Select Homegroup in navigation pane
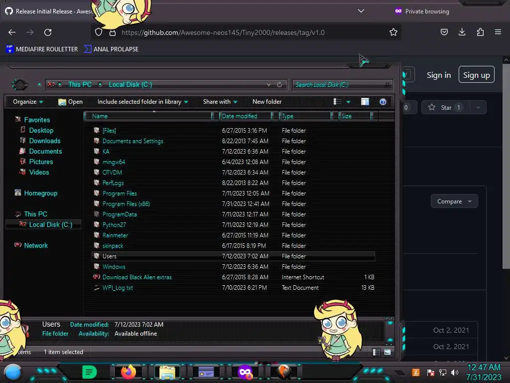510x383 pixels. 40,193
